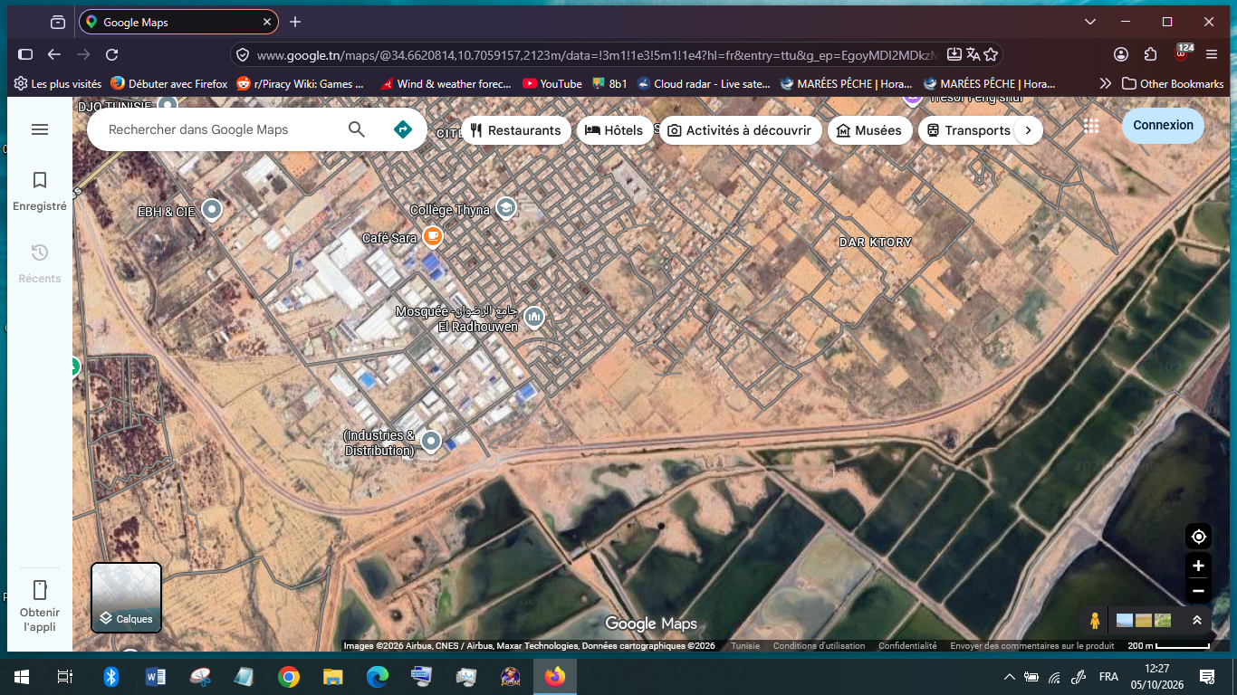The width and height of the screenshot is (1237, 695).
Task: Bookmark this page with the star icon
Action: point(991,54)
